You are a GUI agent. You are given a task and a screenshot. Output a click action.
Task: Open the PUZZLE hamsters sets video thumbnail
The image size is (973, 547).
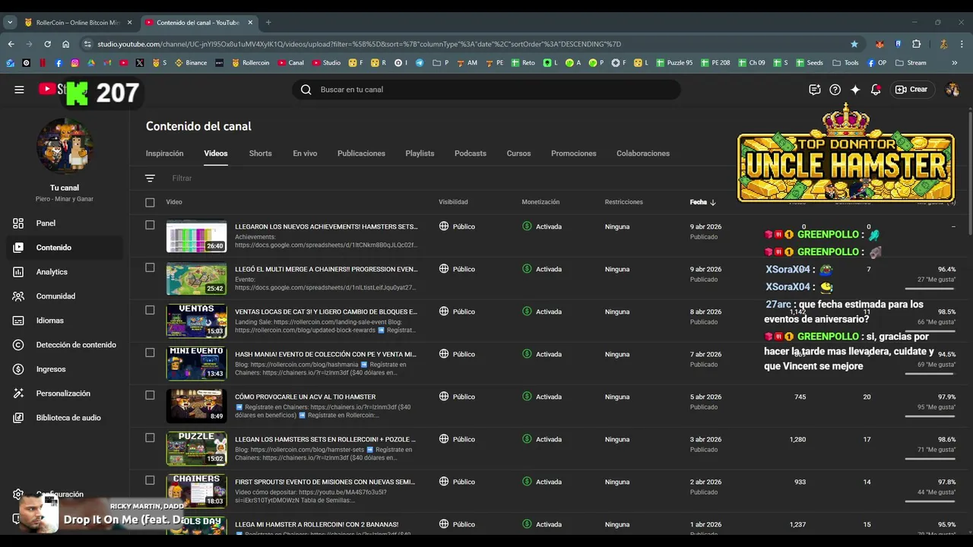(196, 448)
